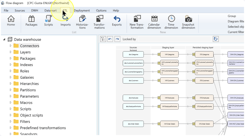Click the Galaxies folder icon
Screen dimensions: 245x136
pos(16,77)
